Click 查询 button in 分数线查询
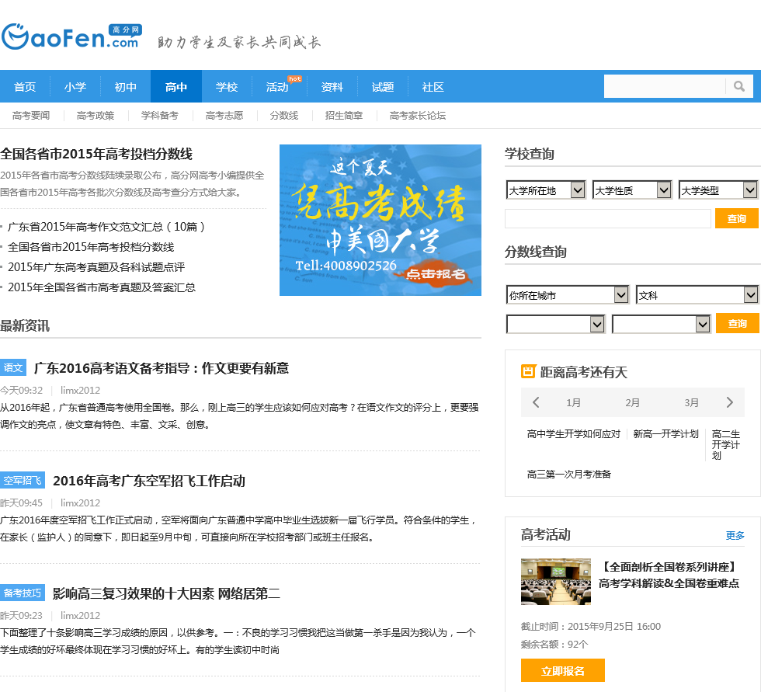The image size is (761, 692). (x=737, y=324)
